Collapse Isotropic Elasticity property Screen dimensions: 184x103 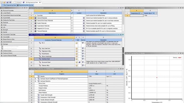[35, 81]
